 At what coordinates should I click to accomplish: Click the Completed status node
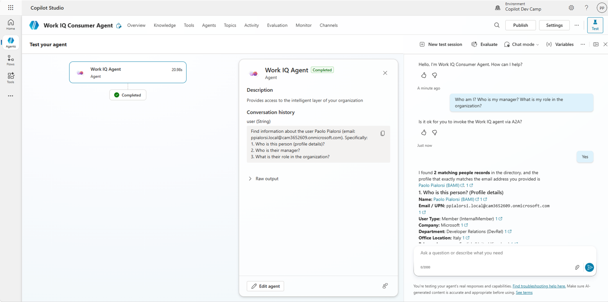[128, 95]
